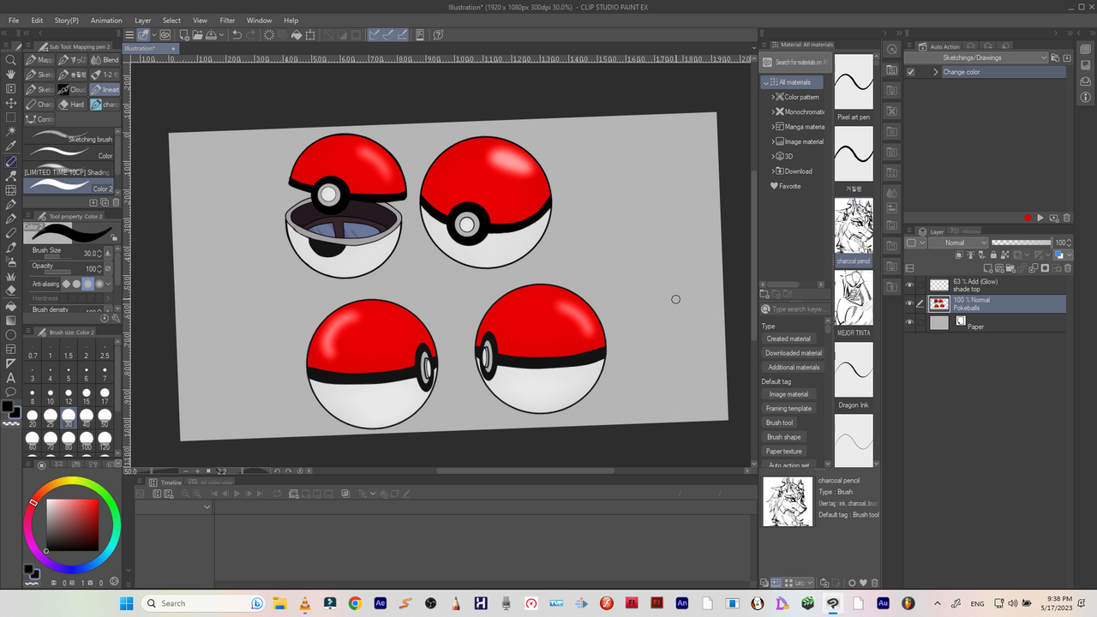Start recording auto action red button
The image size is (1097, 617).
point(1028,219)
